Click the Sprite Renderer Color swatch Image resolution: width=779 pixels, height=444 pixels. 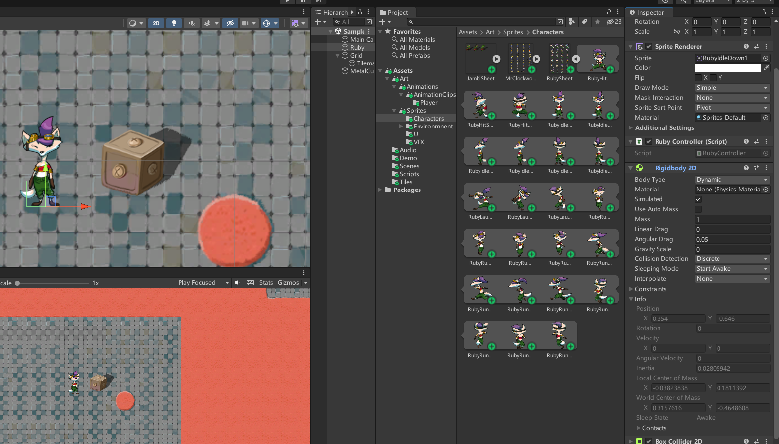tap(727, 68)
